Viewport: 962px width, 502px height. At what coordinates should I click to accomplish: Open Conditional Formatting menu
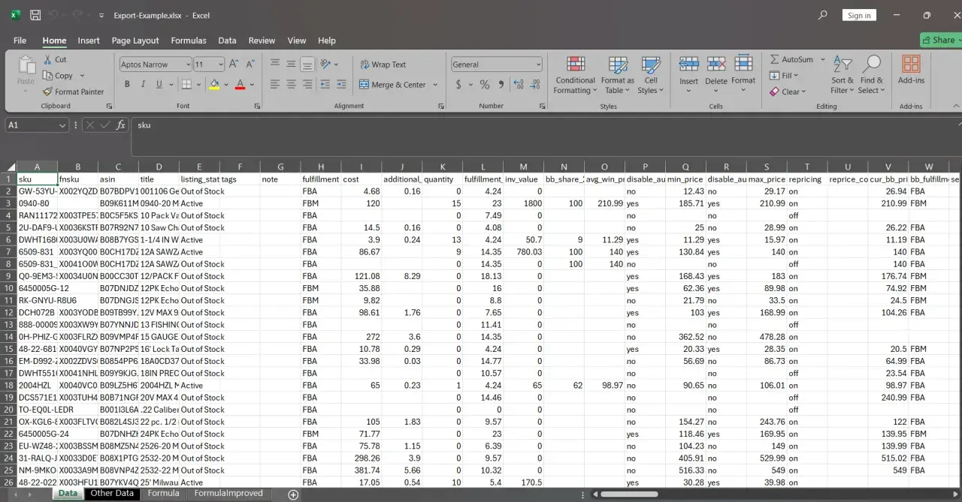click(x=576, y=75)
